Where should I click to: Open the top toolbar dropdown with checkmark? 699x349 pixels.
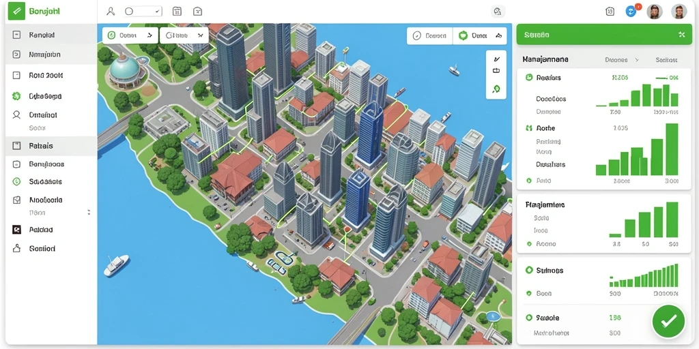[x=143, y=11]
